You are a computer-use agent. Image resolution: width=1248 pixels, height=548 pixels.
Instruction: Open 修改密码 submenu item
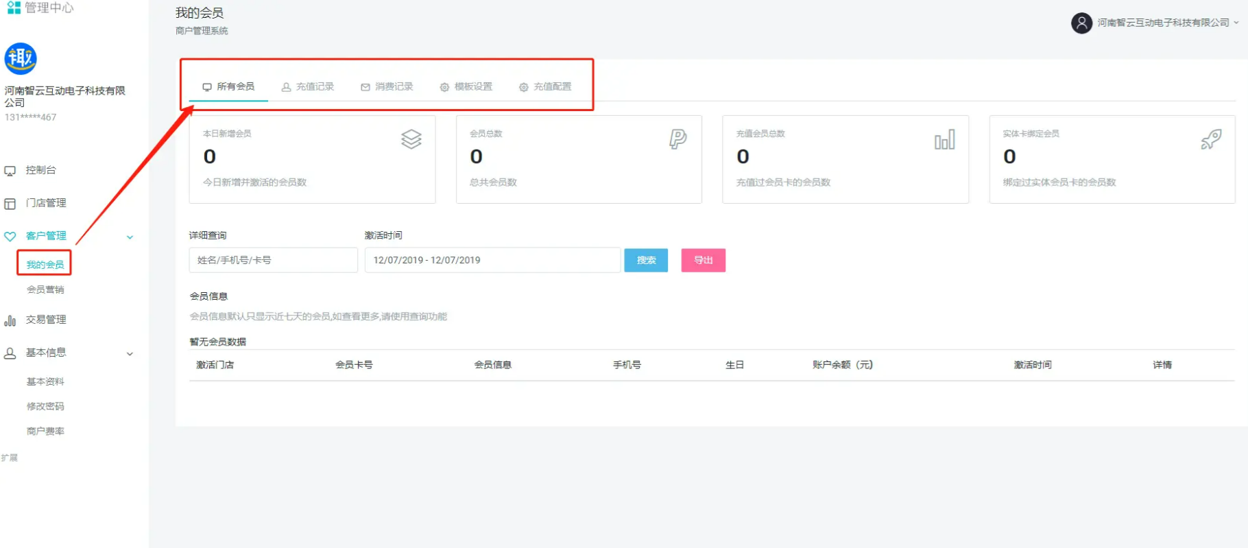[x=45, y=406]
